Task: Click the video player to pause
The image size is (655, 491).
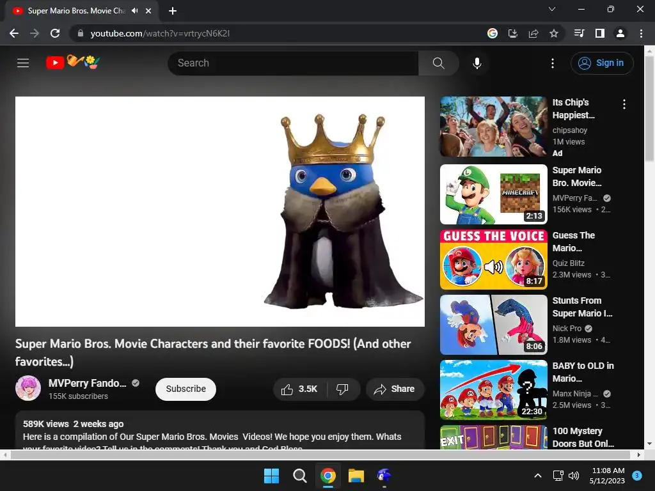Action: coord(220,211)
